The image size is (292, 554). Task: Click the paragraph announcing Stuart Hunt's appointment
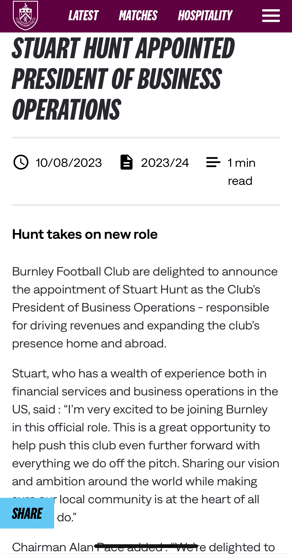[145, 307]
